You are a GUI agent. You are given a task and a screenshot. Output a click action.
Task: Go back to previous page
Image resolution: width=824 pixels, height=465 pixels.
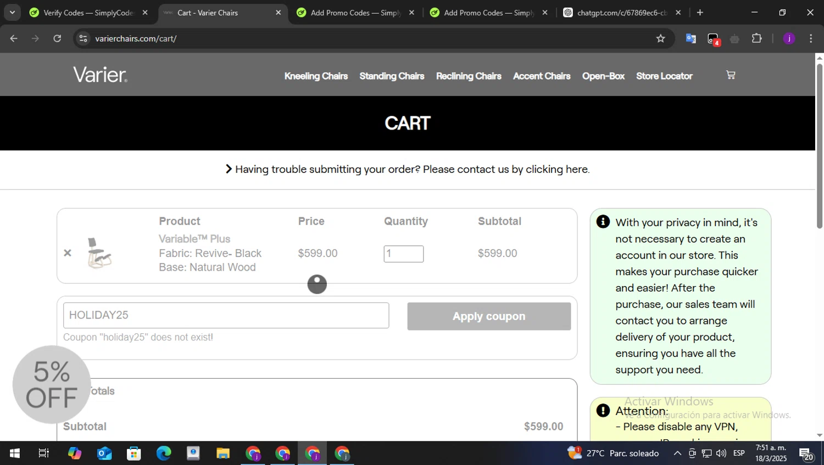(x=14, y=38)
